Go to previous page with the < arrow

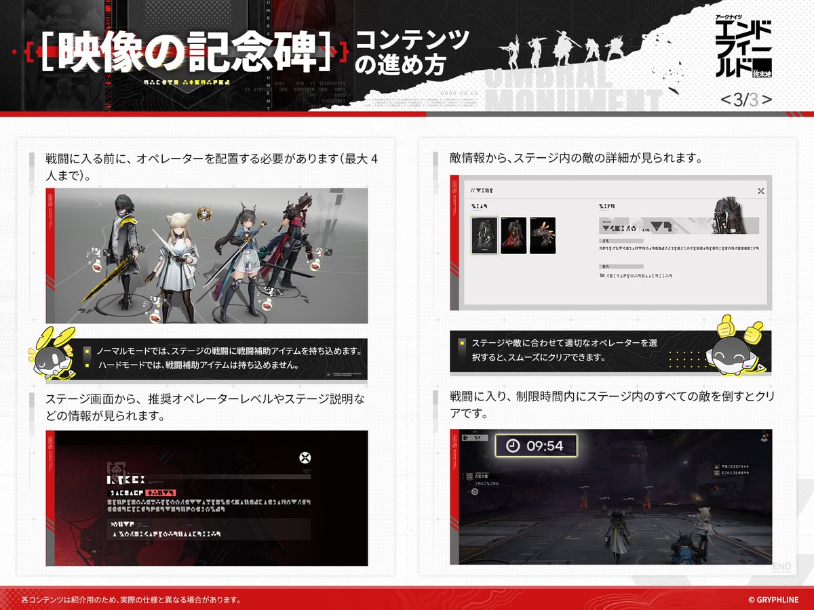(x=724, y=100)
